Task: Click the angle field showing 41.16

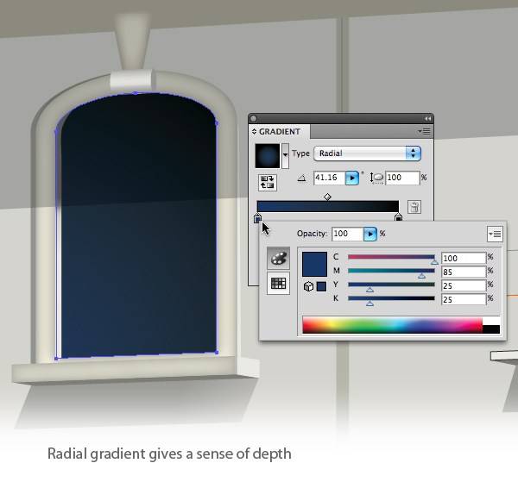Action: click(x=330, y=178)
